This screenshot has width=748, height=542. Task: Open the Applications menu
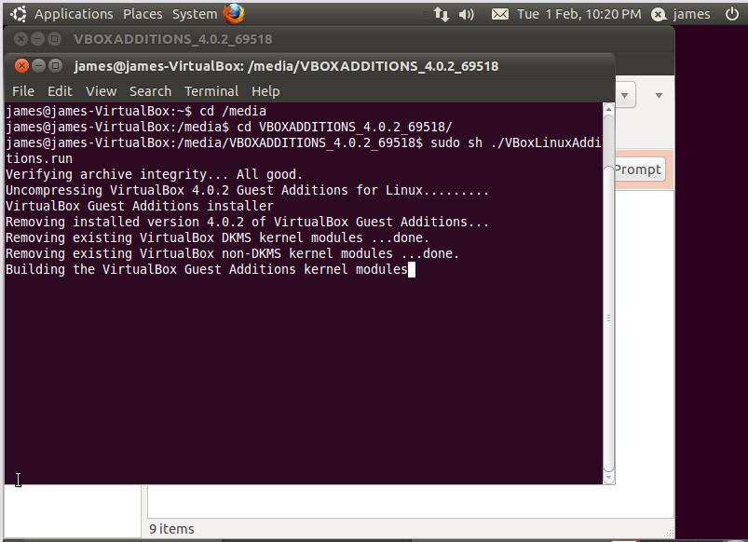73,14
